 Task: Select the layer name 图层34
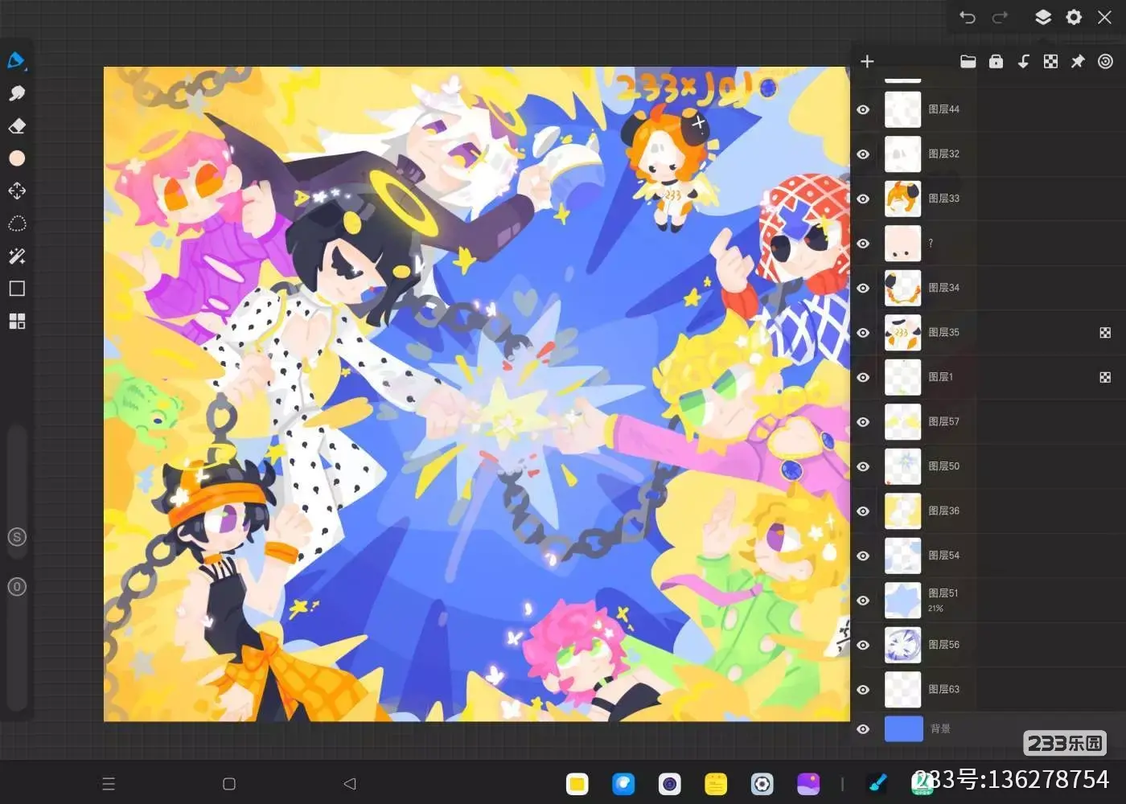943,288
